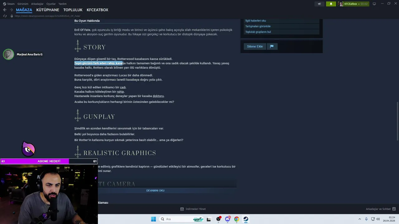Click the STORY section heading

(94, 47)
